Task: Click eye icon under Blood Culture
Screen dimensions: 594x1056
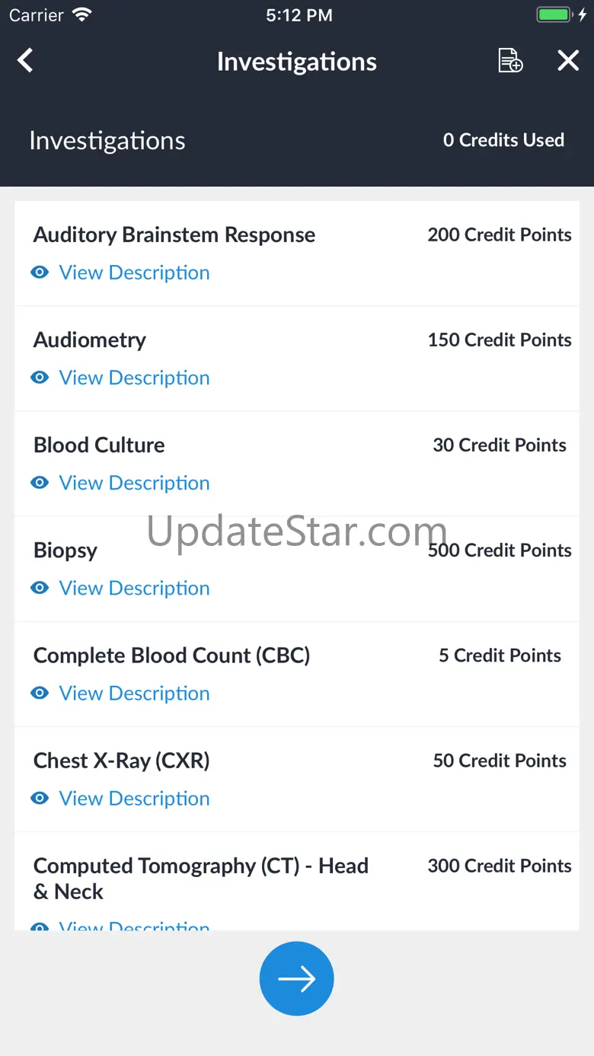Action: 40,483
